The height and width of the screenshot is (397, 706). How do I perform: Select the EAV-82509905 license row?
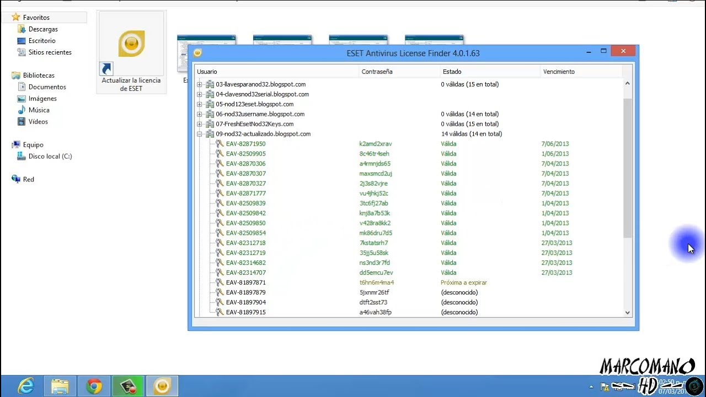tap(245, 154)
